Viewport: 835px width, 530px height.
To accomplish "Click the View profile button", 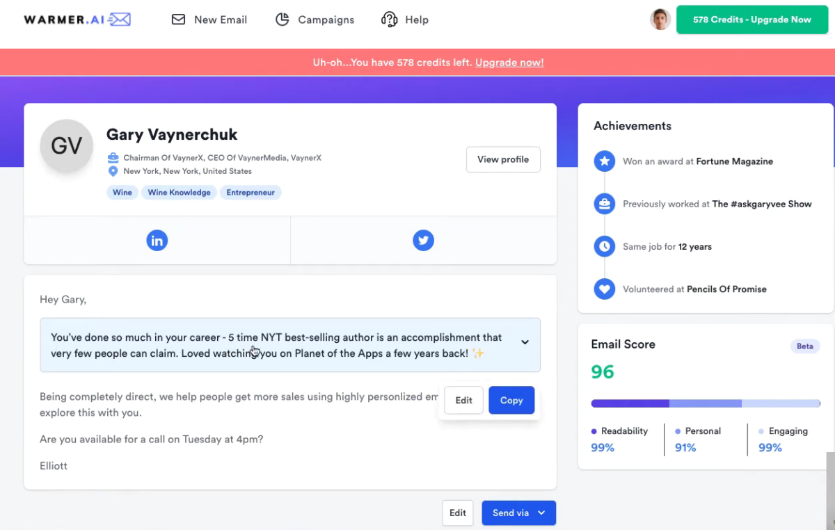I will click(503, 159).
